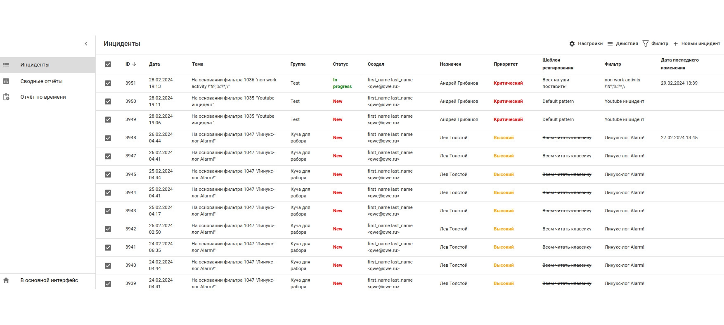
Task: Sort by the Приоритет column header
Action: coord(506,64)
